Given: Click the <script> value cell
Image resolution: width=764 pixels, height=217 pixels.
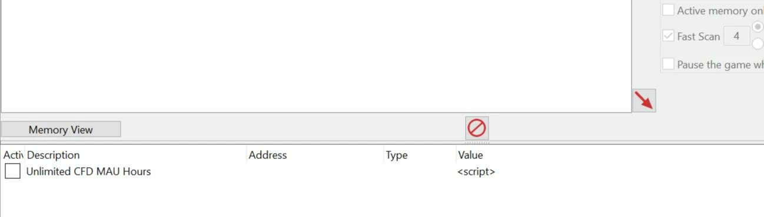Looking at the screenshot, I should pyautogui.click(x=476, y=171).
